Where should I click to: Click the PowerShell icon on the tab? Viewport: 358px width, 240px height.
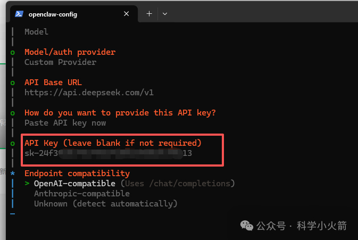19,14
